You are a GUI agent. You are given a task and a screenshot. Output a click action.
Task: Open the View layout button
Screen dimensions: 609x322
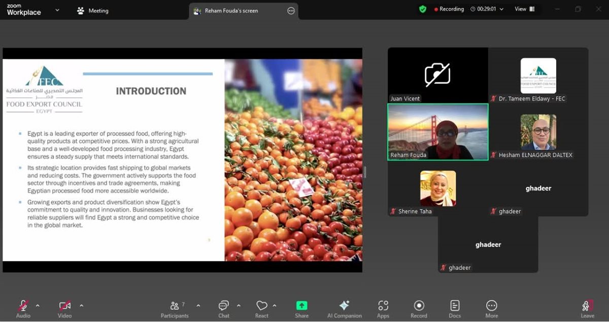[525, 9]
